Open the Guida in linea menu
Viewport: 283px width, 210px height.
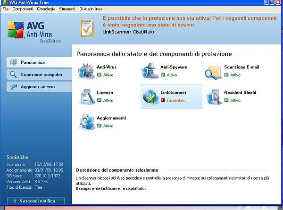point(91,9)
